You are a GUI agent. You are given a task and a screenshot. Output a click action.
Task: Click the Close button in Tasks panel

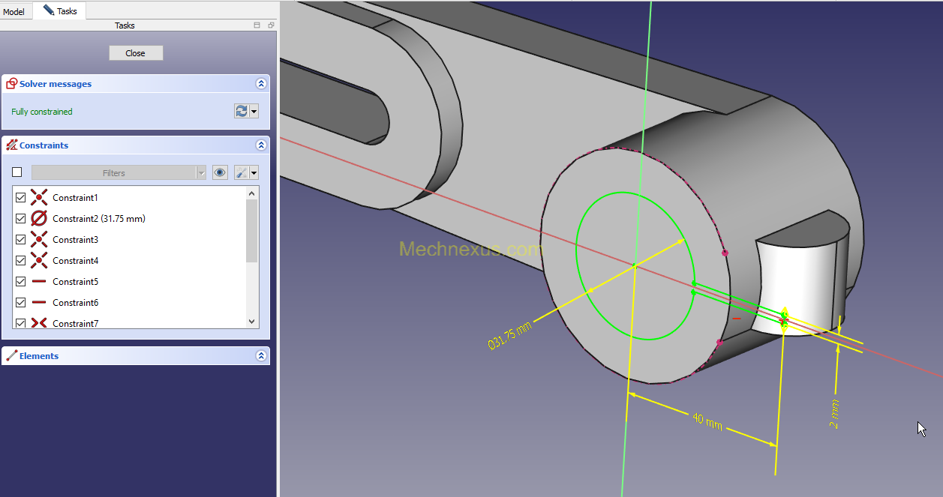tap(136, 53)
